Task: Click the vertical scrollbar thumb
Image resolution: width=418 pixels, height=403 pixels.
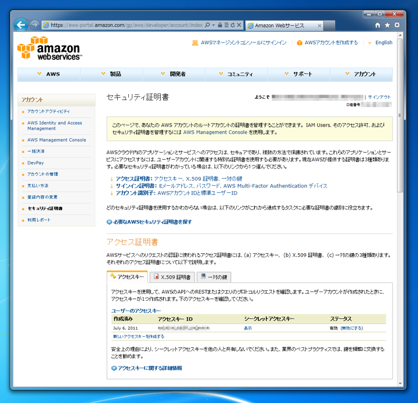Action: coord(400,116)
